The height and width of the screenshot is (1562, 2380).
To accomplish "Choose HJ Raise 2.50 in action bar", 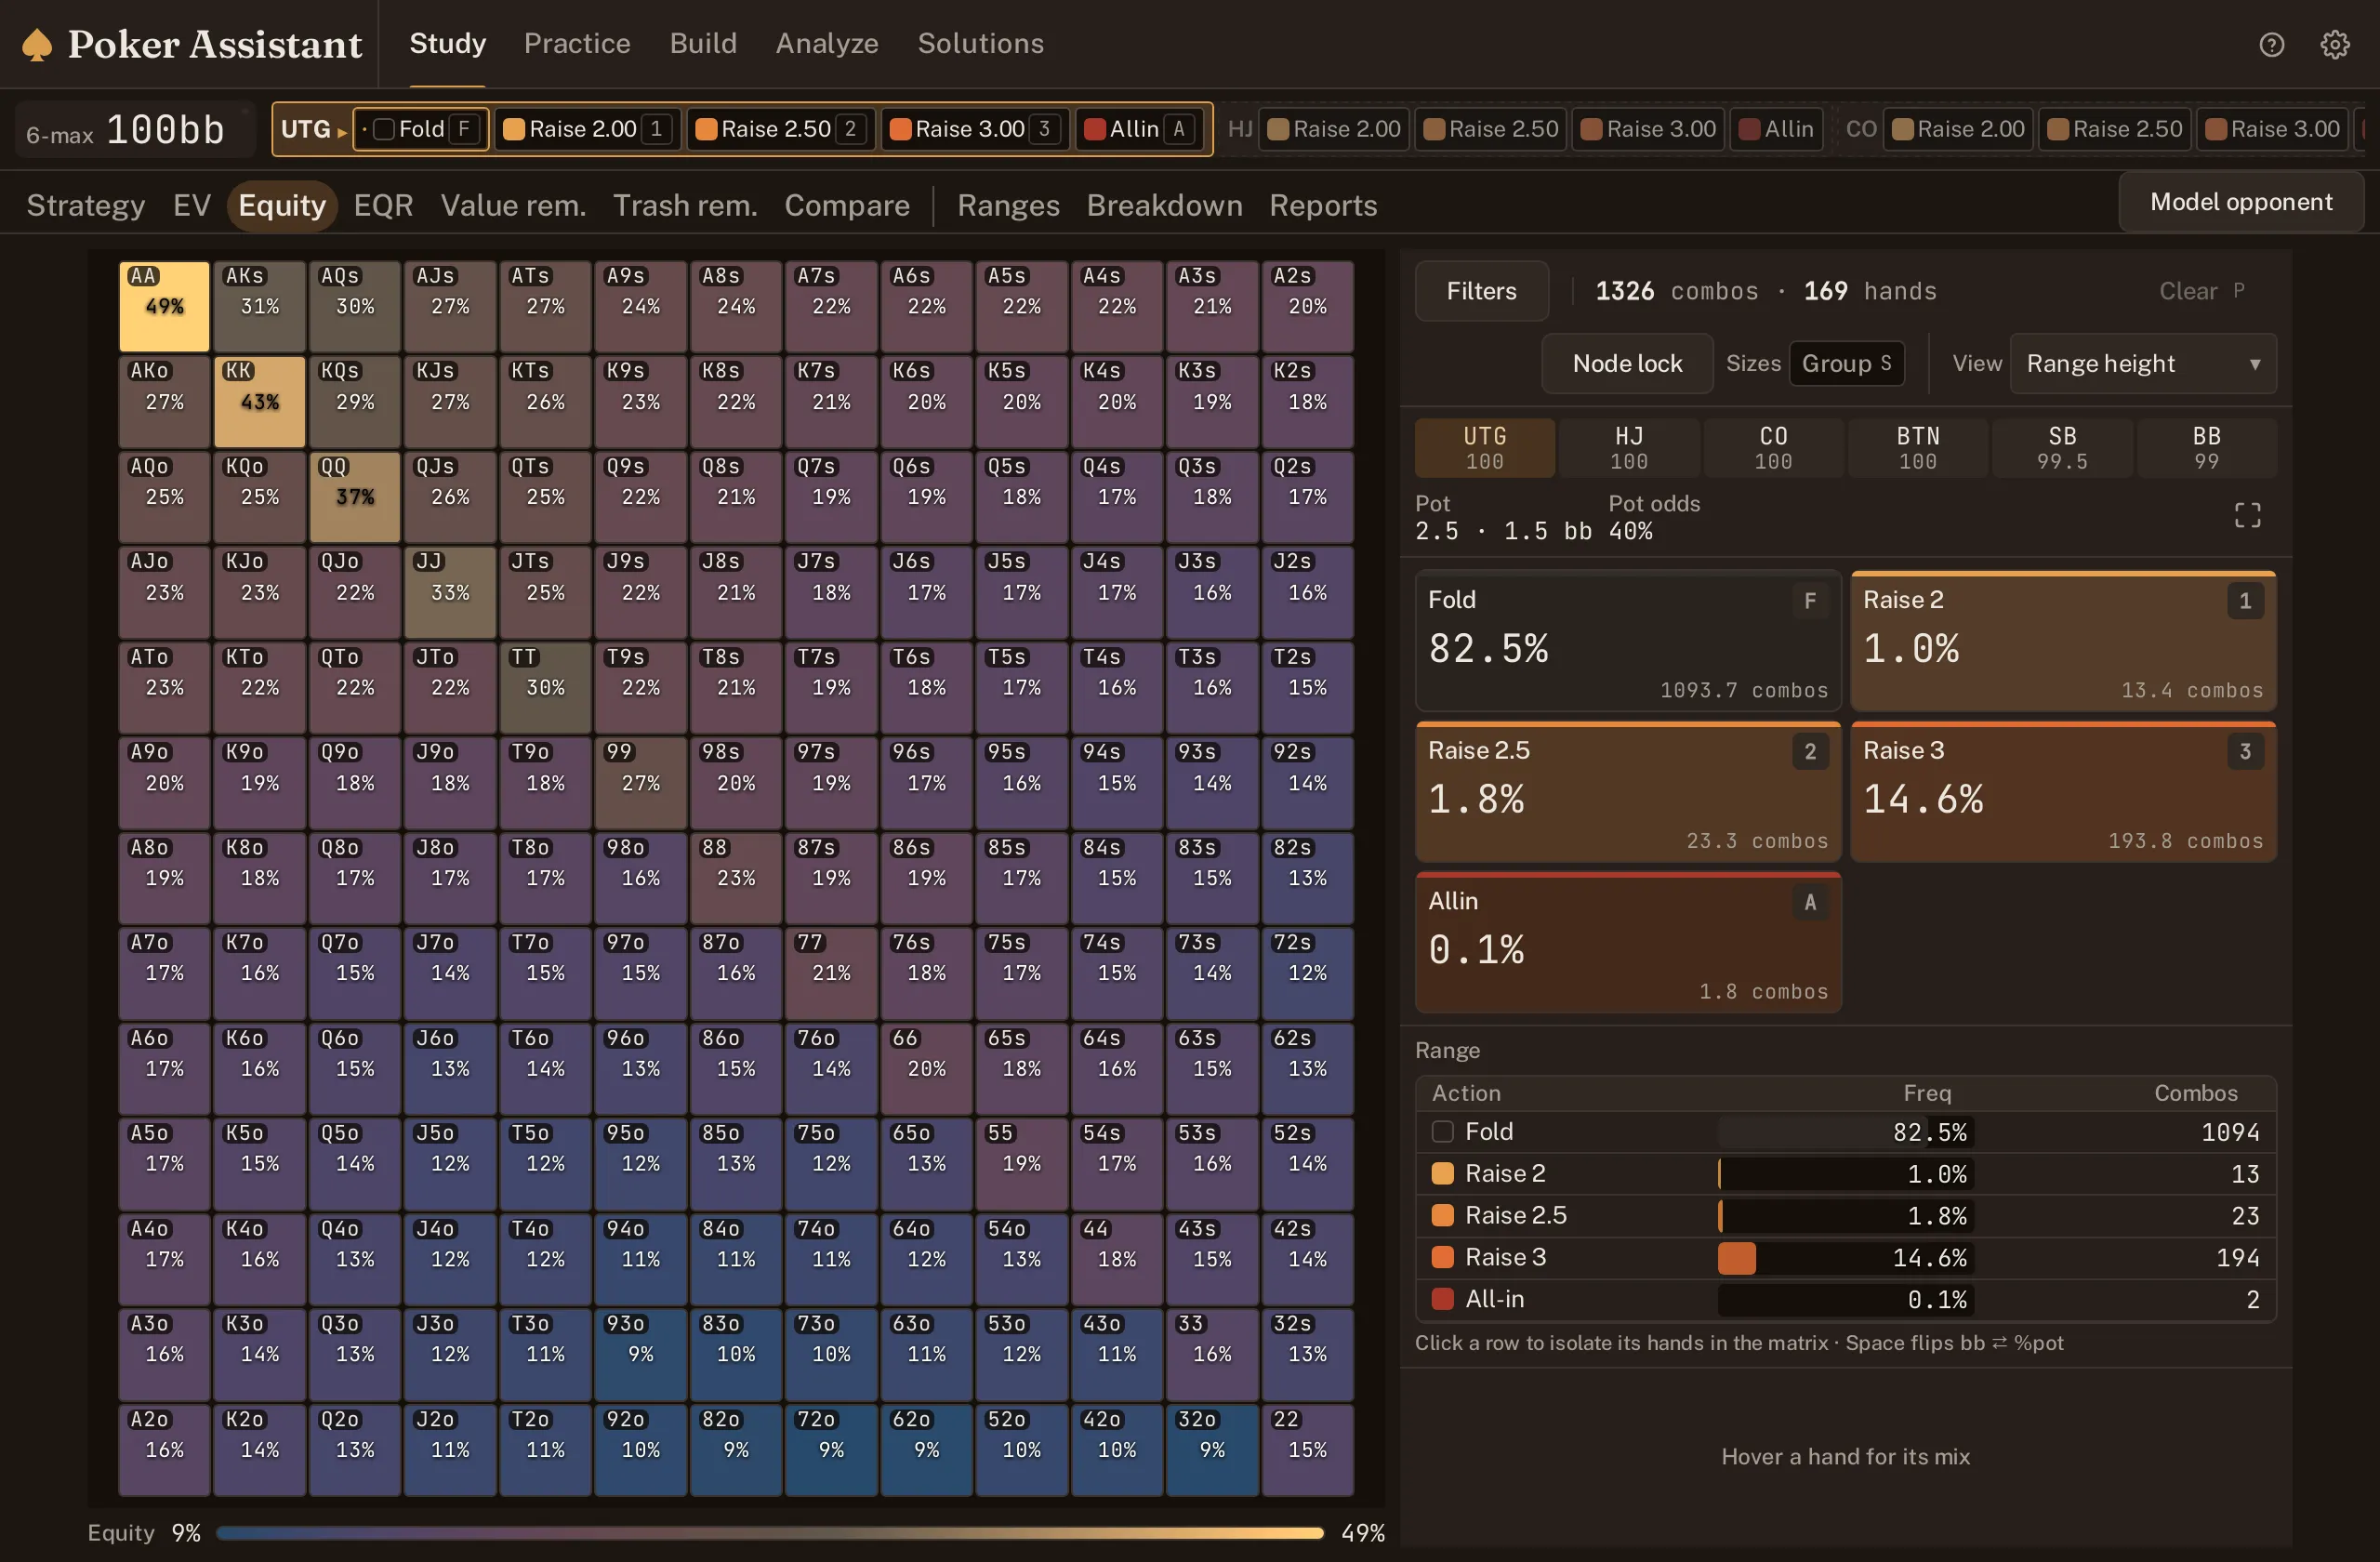I will coord(1490,129).
